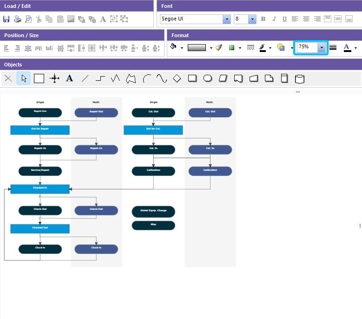This screenshot has width=362, height=319.
Task: Select the Cylinder shape tool
Action: (300, 78)
